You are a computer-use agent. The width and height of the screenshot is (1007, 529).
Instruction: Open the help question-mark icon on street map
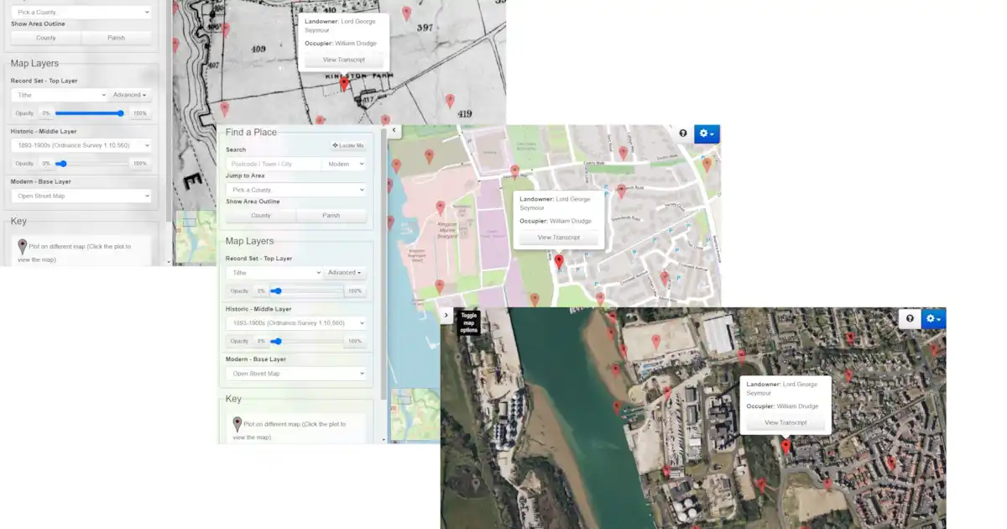point(683,134)
